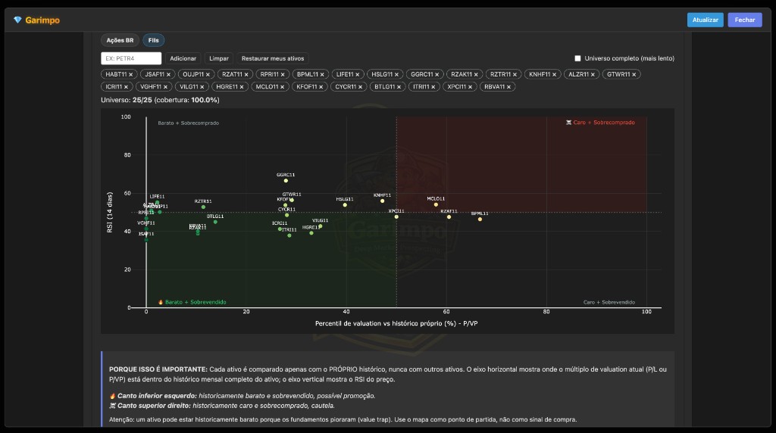Screen dimensions: 776x433
Task: Remove the OUJP11 chip via its x
Action: click(208, 75)
